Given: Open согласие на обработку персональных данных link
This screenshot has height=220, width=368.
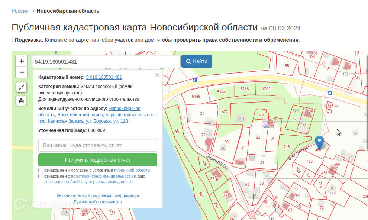Looking at the screenshot, I should (88, 182).
